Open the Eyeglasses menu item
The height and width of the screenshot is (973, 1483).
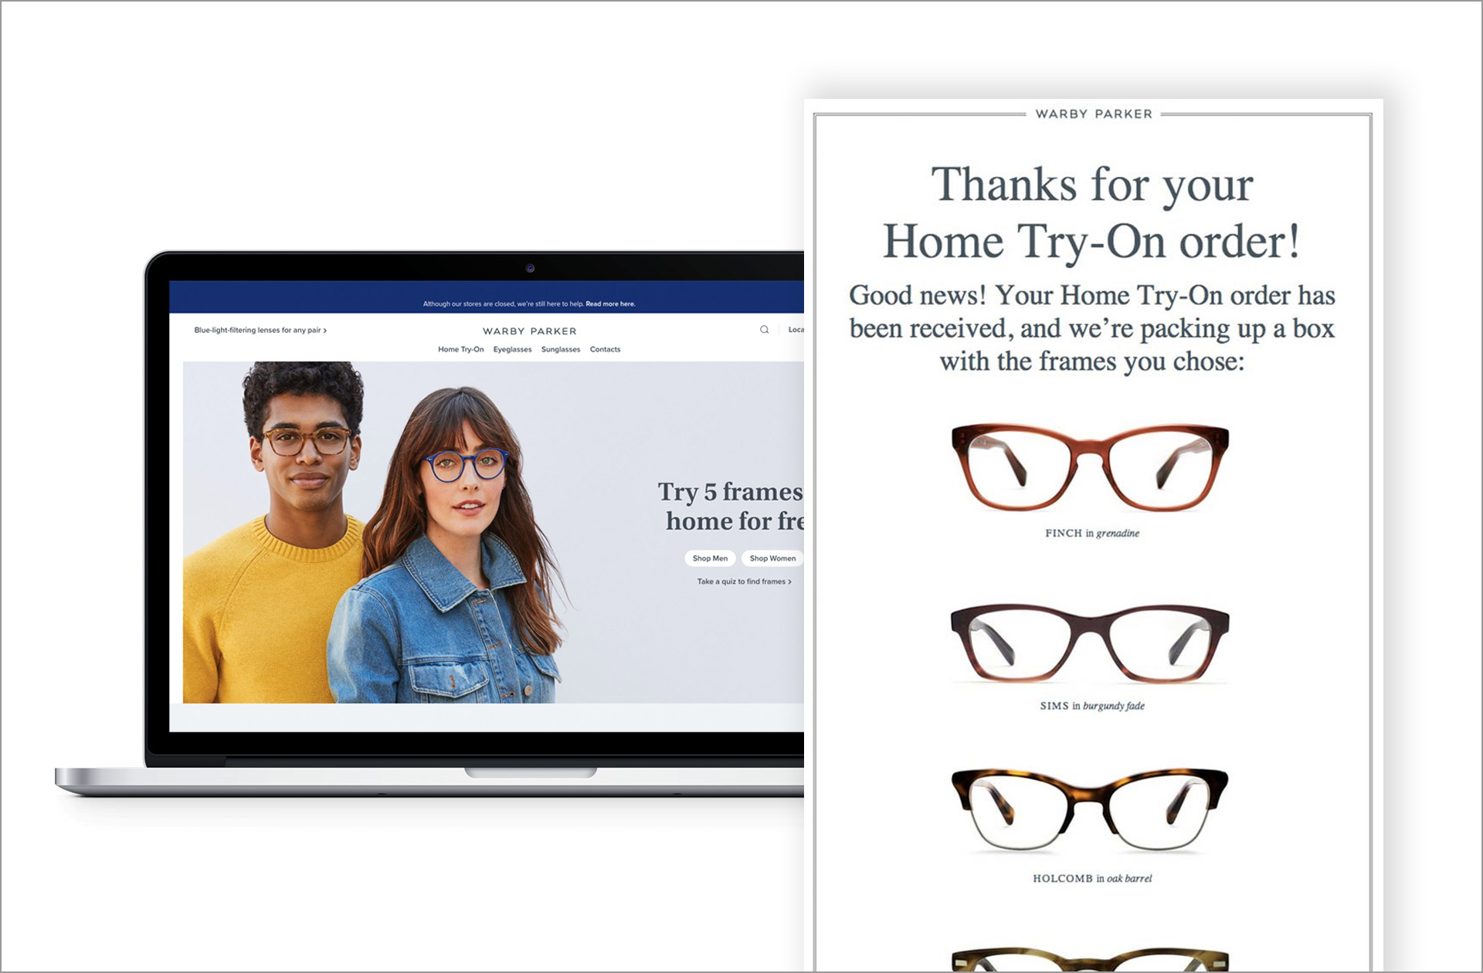click(513, 350)
